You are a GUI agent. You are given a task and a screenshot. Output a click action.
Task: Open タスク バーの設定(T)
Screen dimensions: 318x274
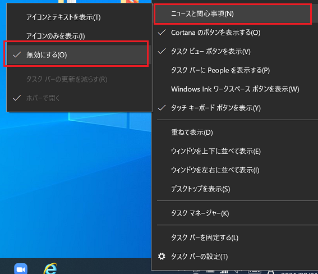tap(235, 257)
